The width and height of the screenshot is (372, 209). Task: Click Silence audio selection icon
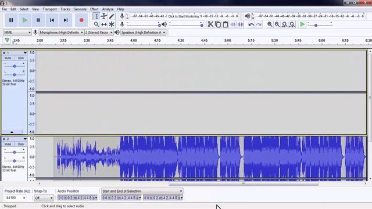241,24
